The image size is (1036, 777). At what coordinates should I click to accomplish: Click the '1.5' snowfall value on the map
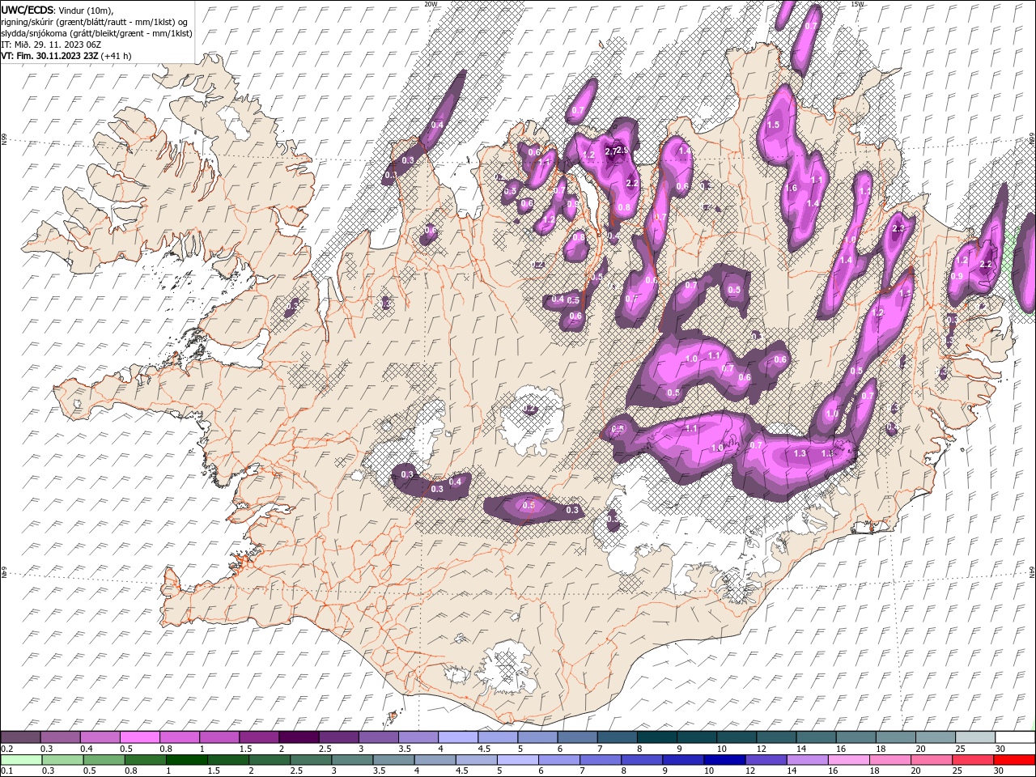773,125
